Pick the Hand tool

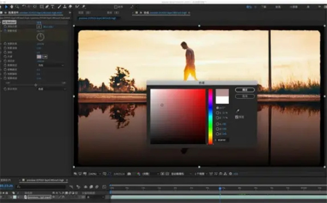(11, 7)
